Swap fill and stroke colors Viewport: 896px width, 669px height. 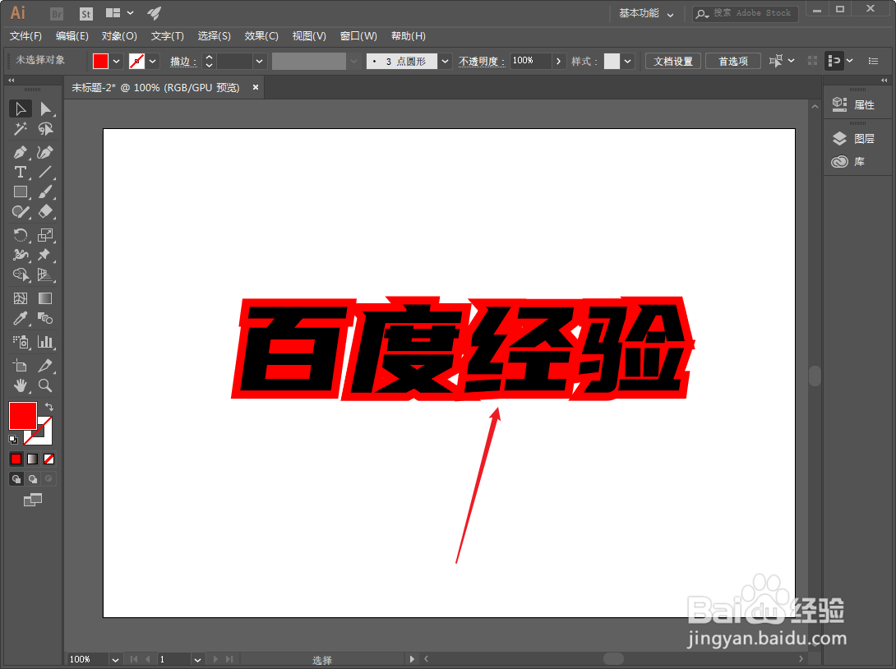[x=49, y=407]
